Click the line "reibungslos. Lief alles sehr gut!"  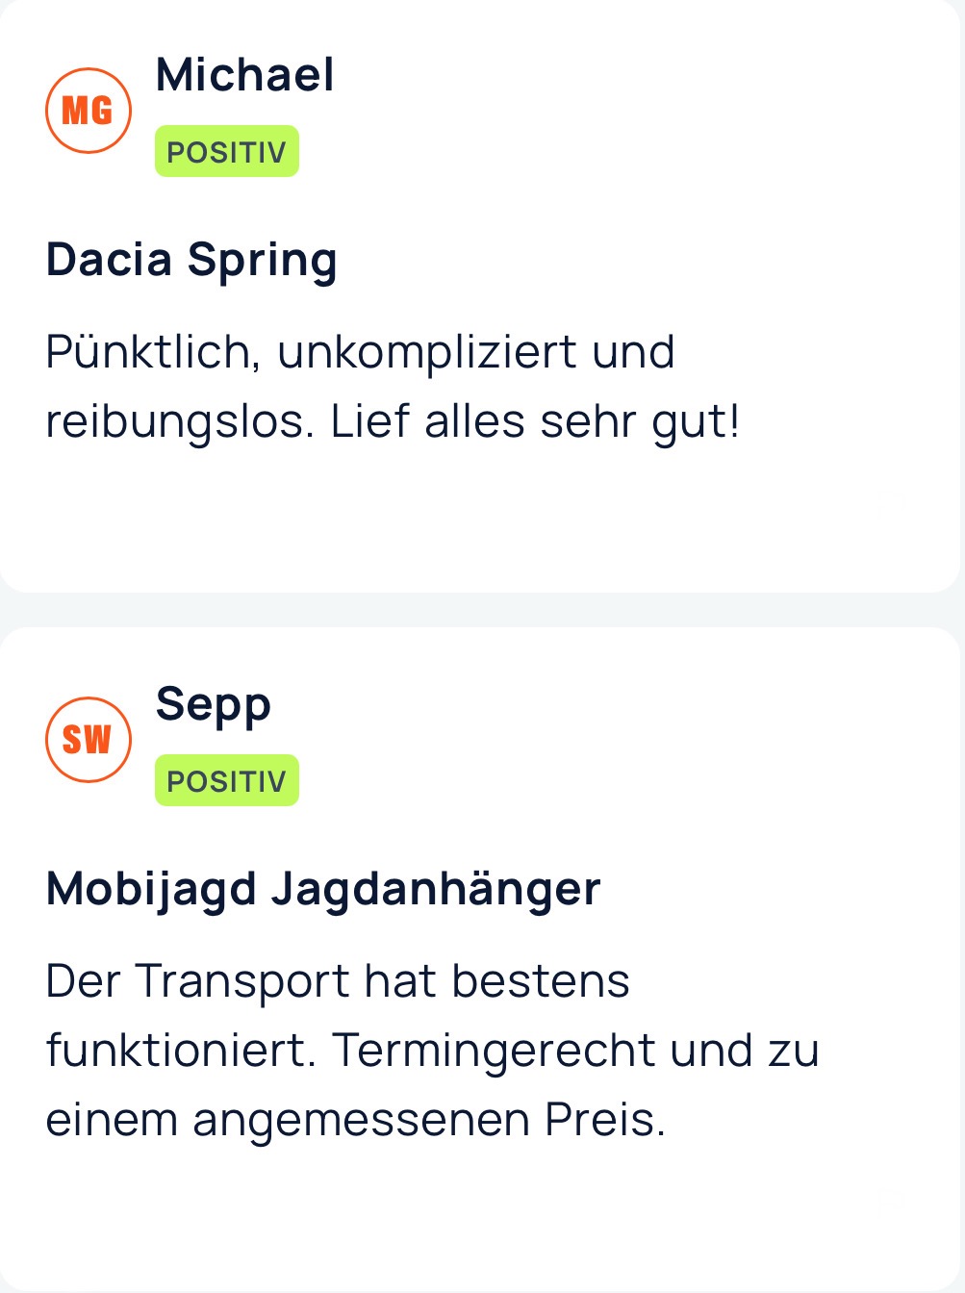tap(393, 422)
